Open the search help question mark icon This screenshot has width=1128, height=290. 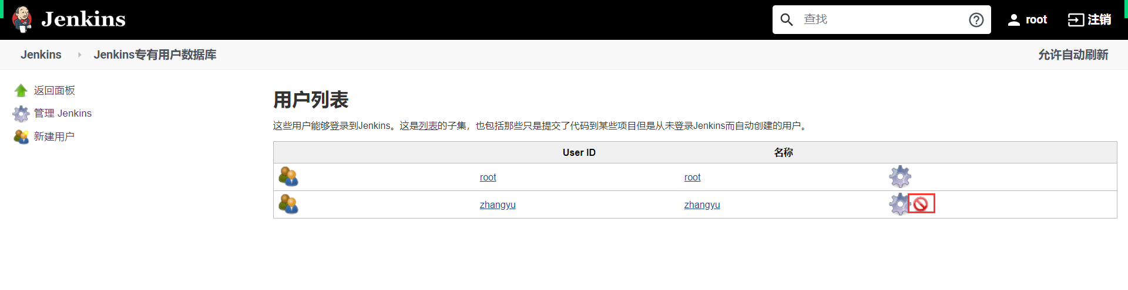[976, 20]
